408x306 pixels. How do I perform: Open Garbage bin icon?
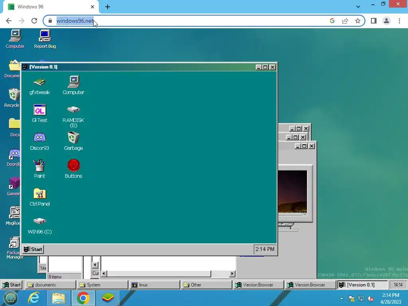[x=73, y=141]
